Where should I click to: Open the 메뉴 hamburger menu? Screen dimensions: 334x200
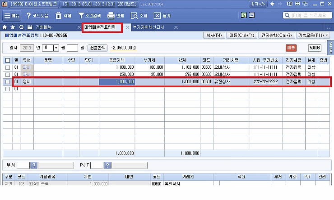(12, 16)
